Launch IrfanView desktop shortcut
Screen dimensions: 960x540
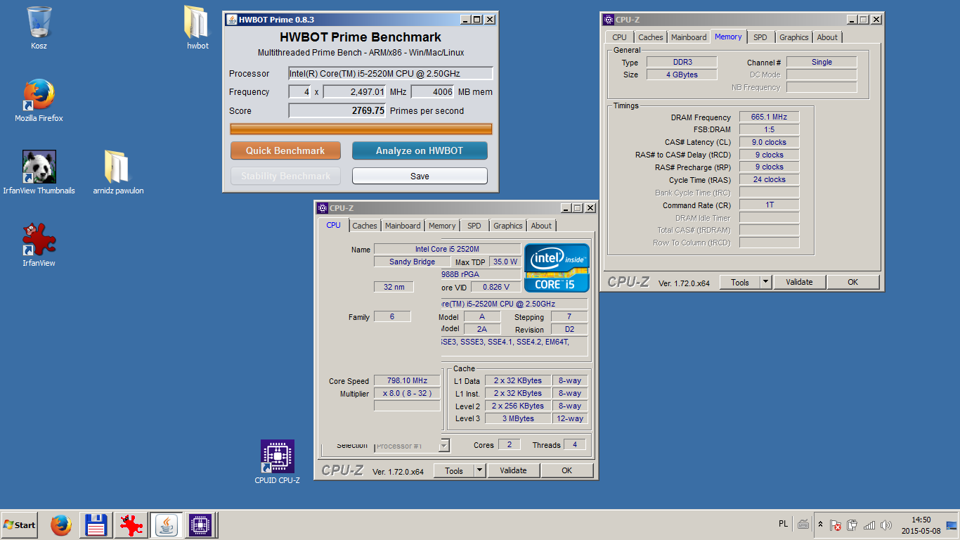39,245
